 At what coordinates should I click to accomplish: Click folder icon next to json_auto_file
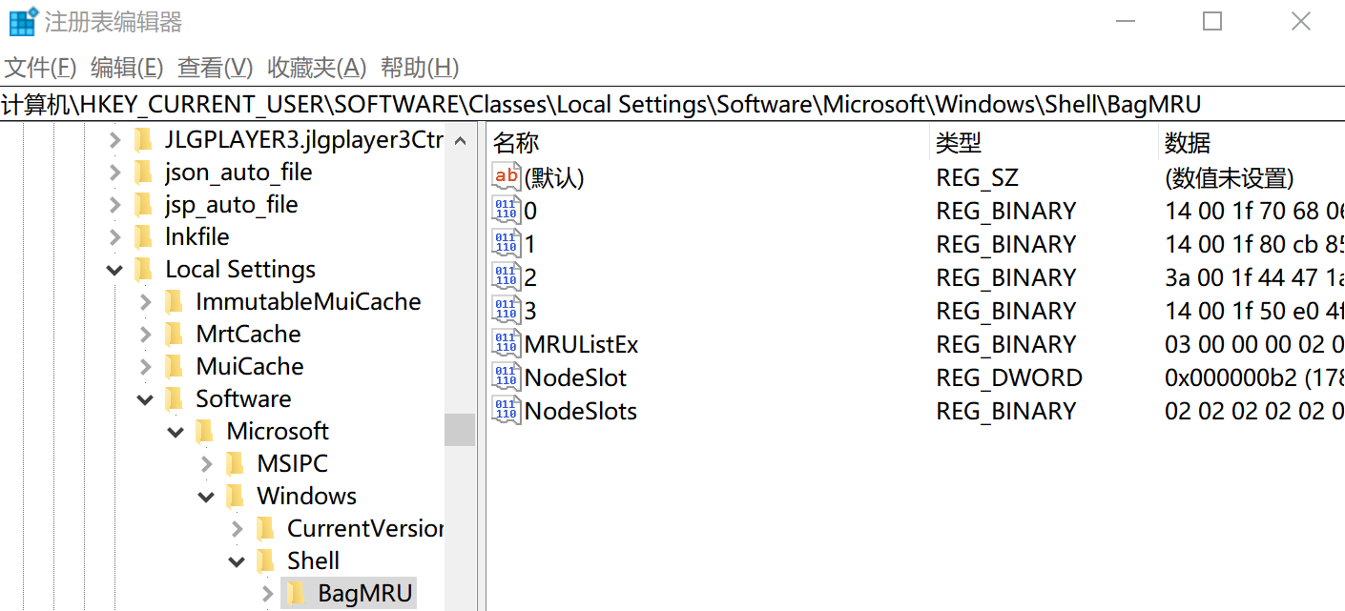tap(144, 173)
